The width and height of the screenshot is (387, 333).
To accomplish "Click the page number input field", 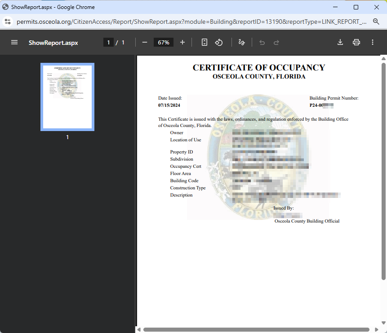I will [x=108, y=42].
